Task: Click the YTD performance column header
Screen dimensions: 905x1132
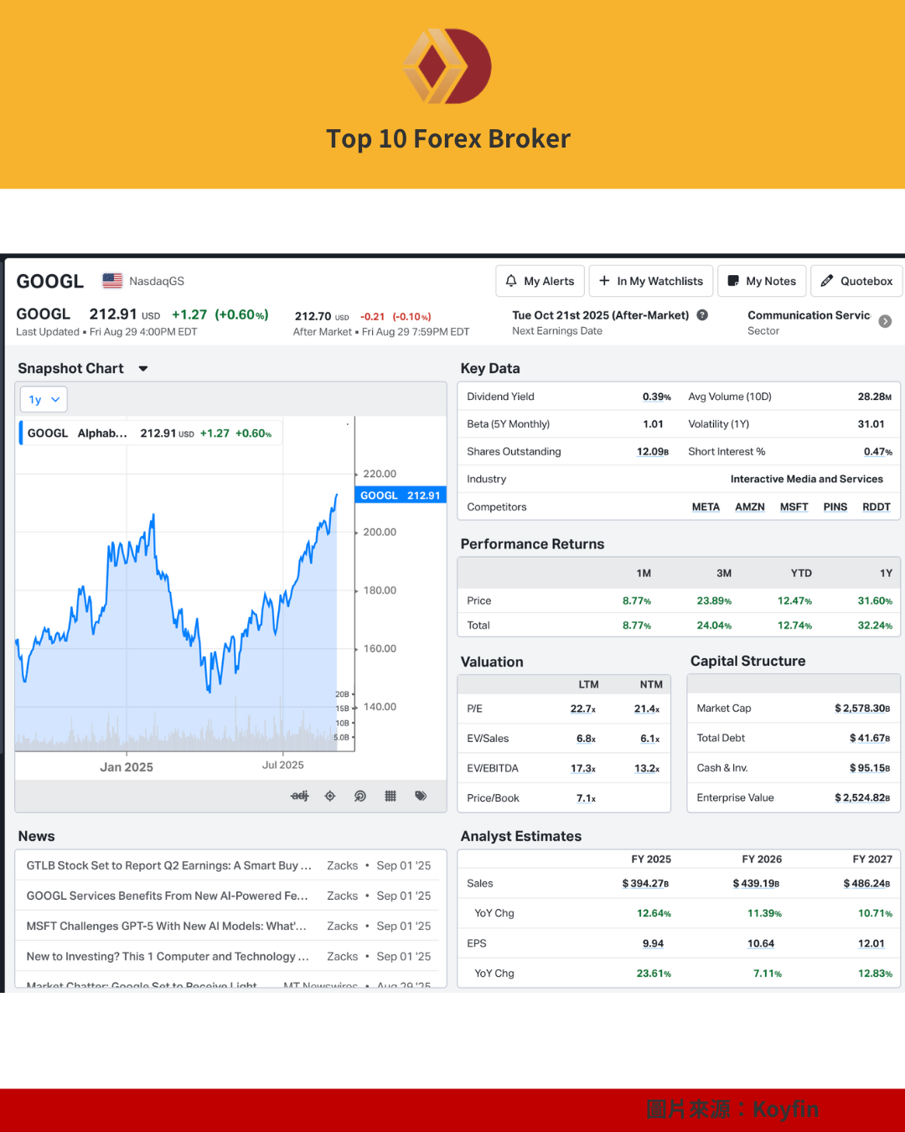Action: coord(801,573)
